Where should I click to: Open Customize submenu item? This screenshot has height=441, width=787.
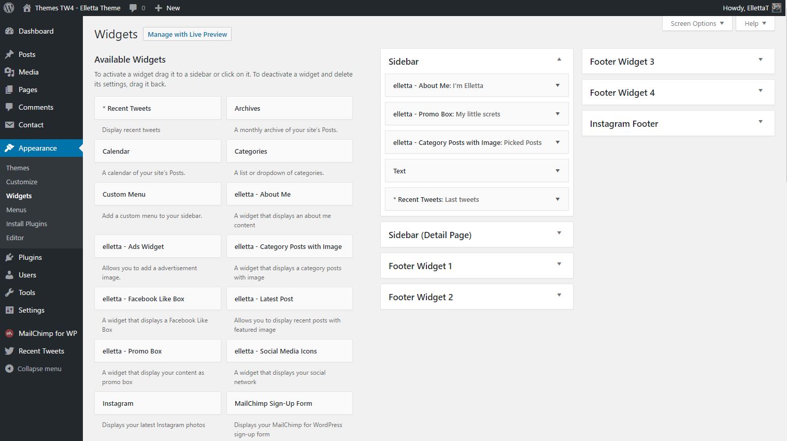[22, 182]
